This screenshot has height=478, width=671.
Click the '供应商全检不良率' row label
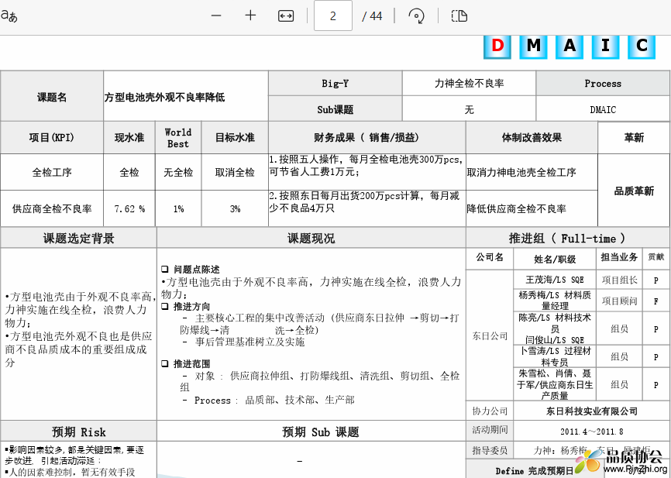[52, 209]
